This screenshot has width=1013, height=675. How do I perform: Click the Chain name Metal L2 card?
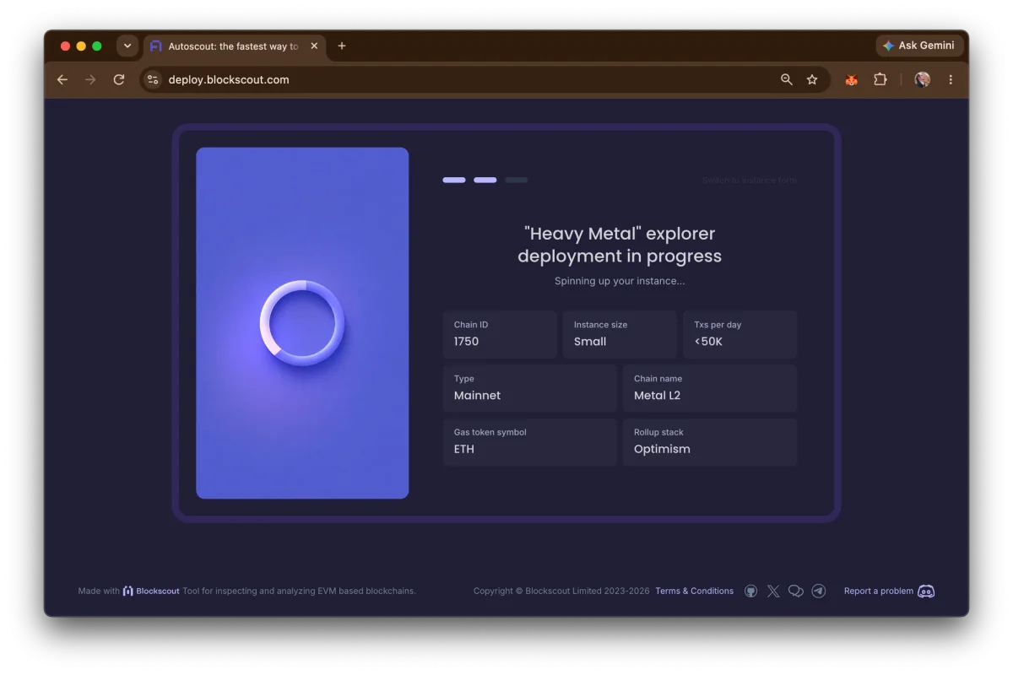[710, 388]
